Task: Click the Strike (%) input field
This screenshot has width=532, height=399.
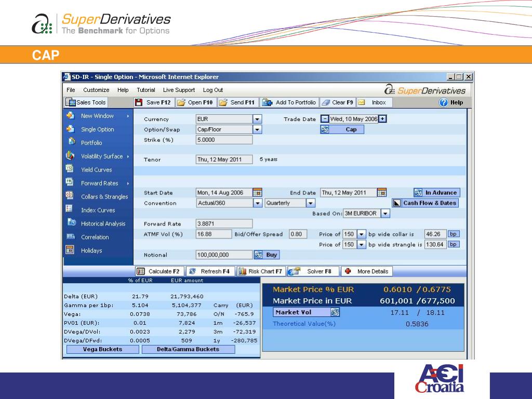Action: click(x=224, y=140)
